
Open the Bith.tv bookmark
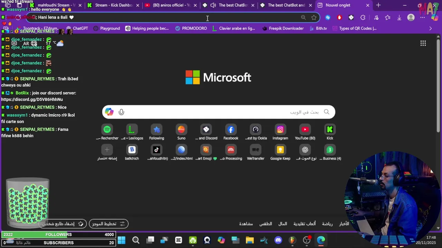318,28
